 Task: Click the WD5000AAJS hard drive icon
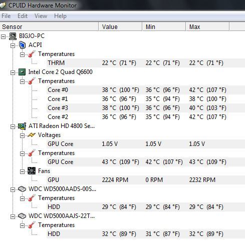22,216
